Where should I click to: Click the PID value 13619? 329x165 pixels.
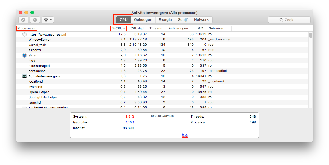[201, 34]
